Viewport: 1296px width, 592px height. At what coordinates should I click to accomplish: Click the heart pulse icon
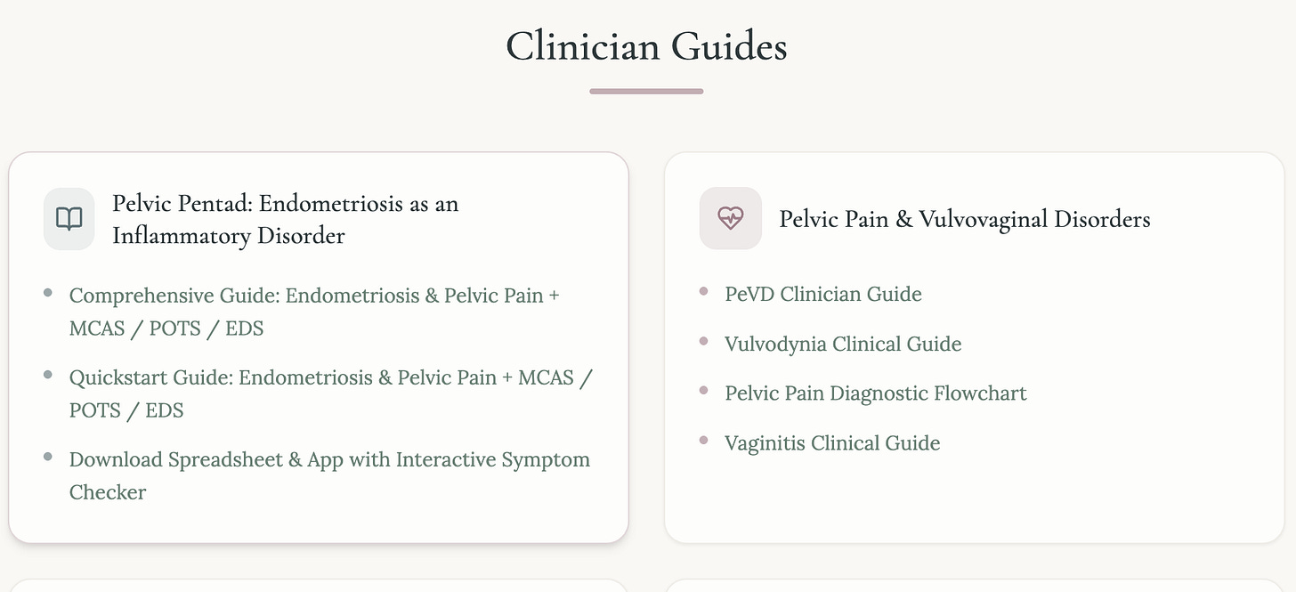coord(730,218)
